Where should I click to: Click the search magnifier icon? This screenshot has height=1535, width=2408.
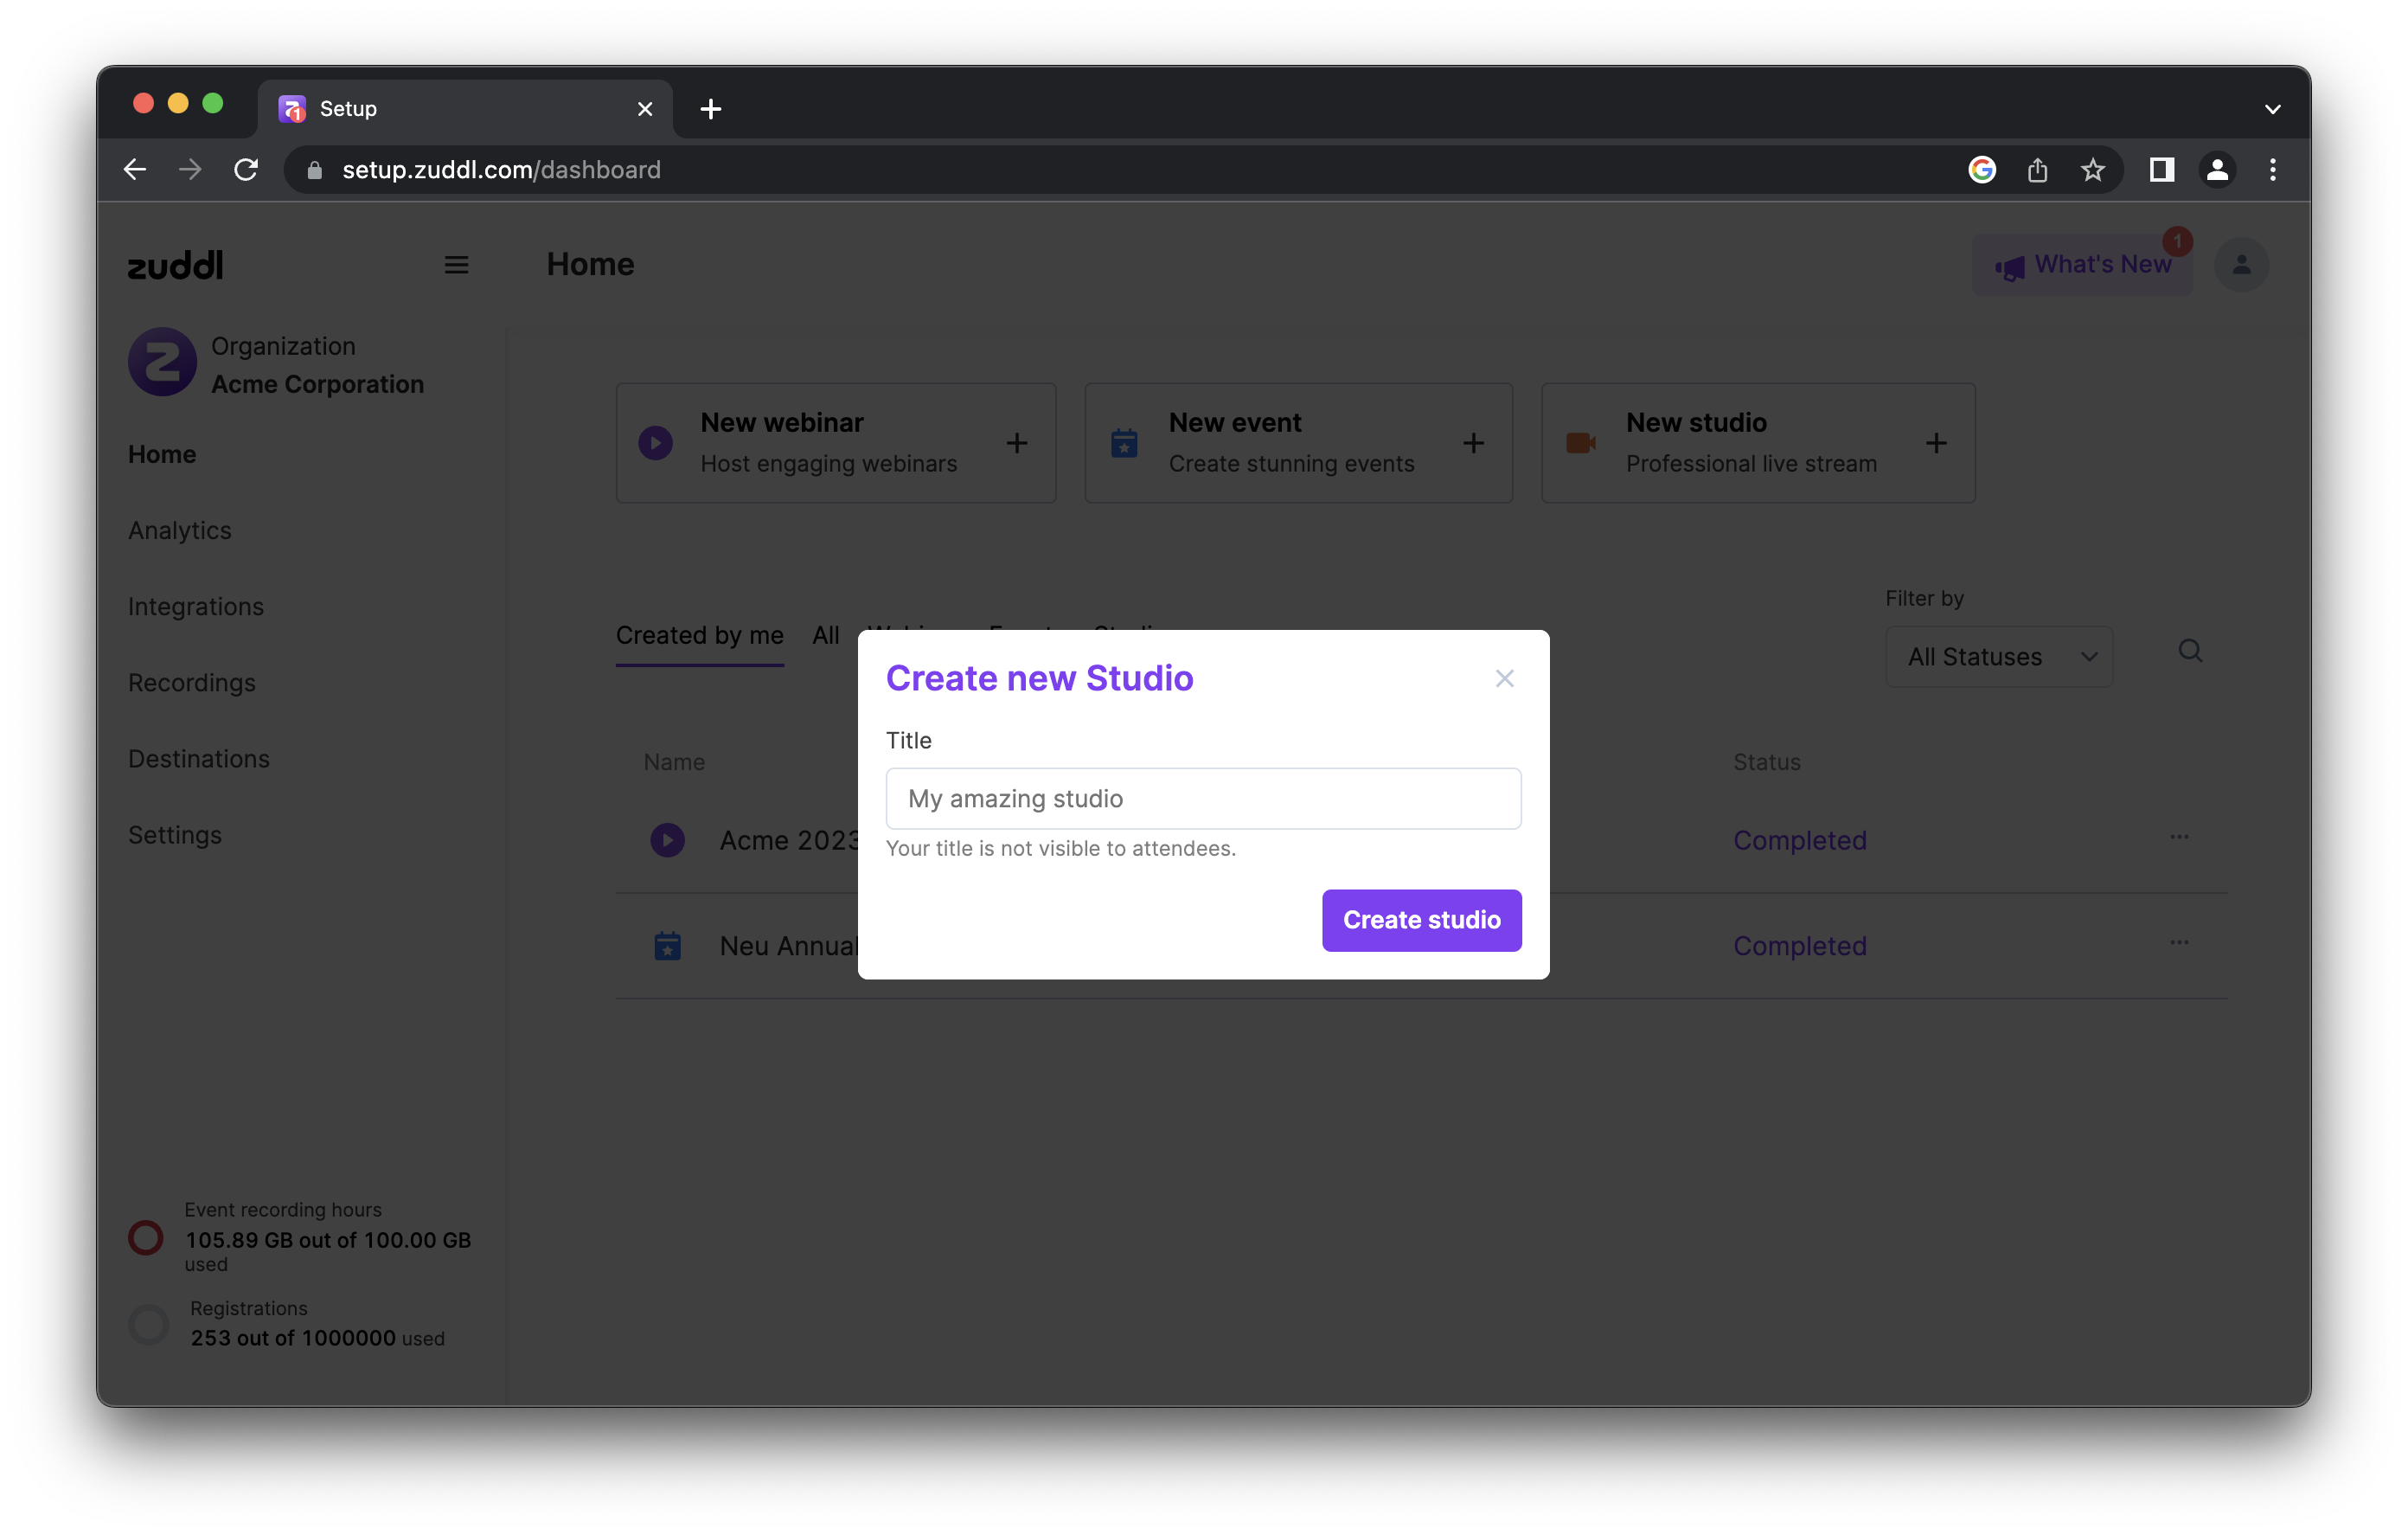[2190, 652]
